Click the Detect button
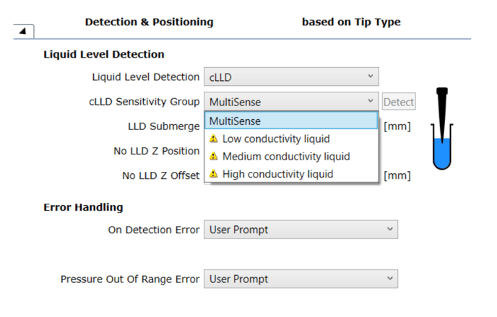Screen dimensions: 497x317 tap(399, 102)
